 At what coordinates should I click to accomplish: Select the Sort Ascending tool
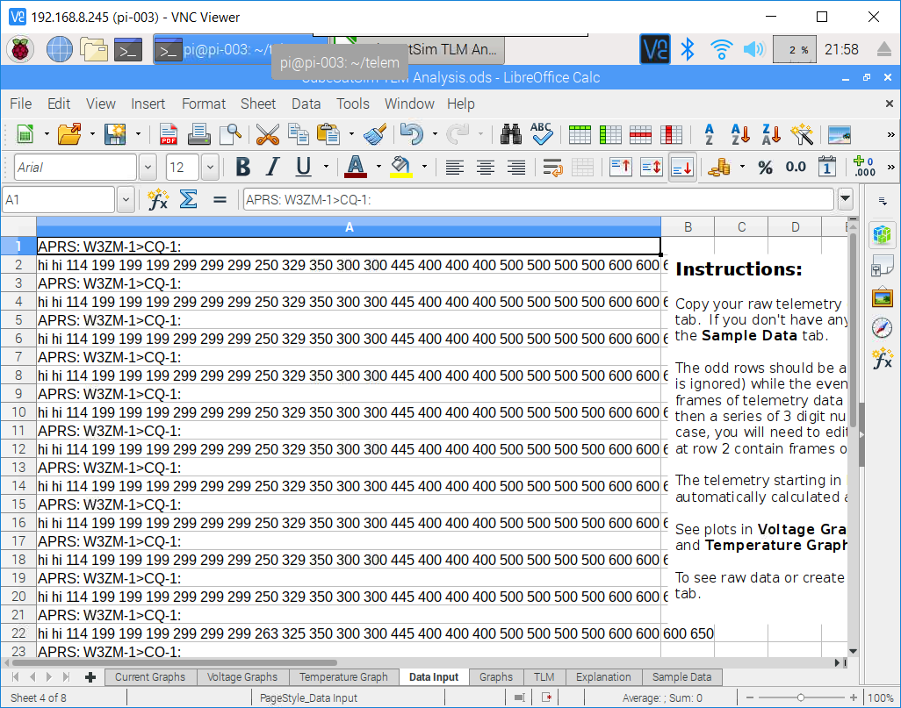739,134
